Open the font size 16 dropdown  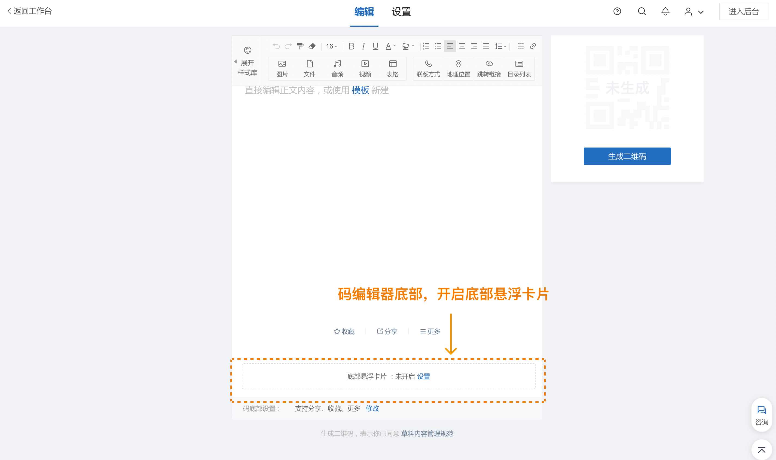point(331,46)
